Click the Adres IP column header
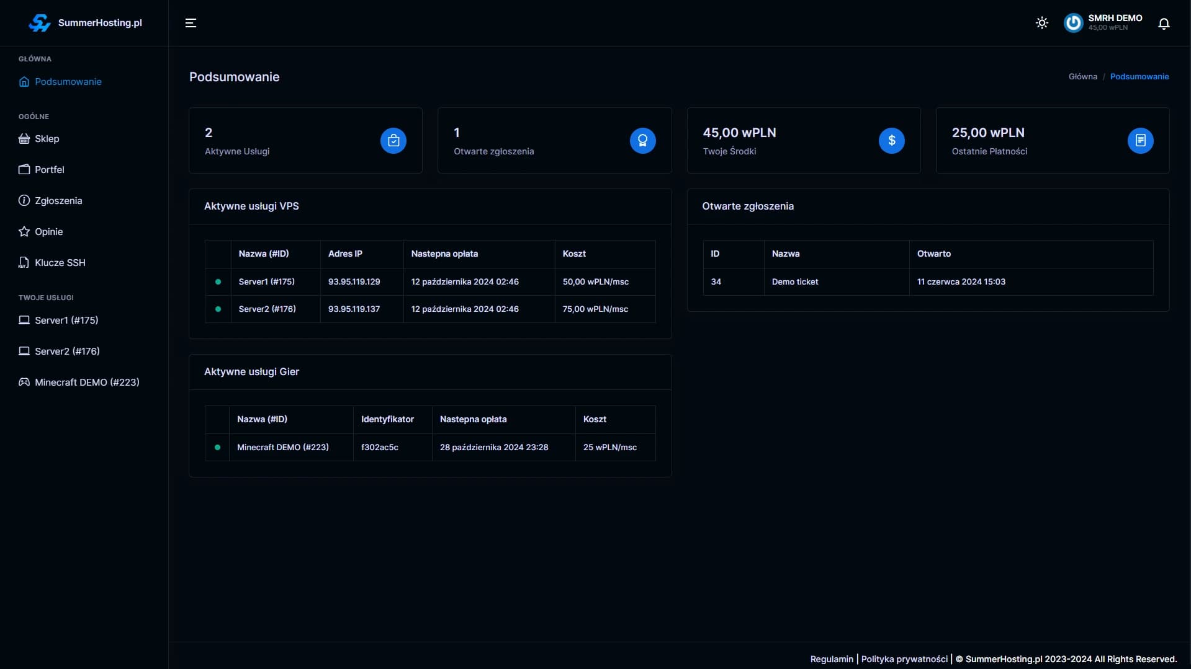 [345, 254]
